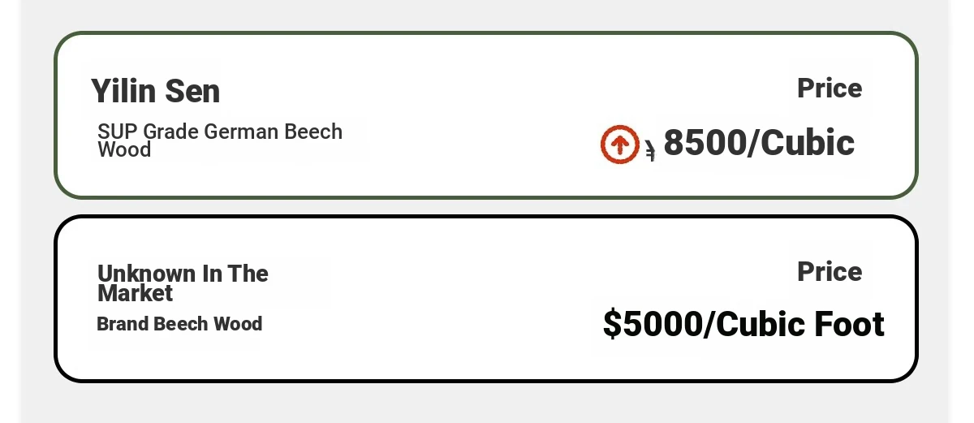Click the gray background below both cards
This screenshot has width=974, height=423.
click(485, 403)
